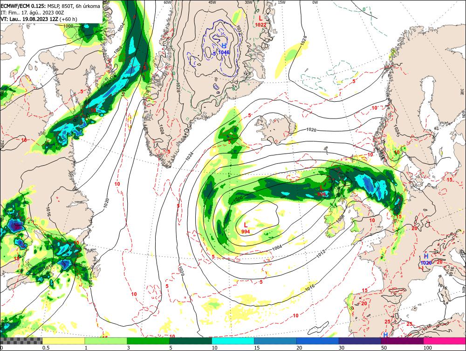Screen dimensions: 466x351
Task: Select the yellow 0.5–1 legend swatch
Action: pos(63,341)
